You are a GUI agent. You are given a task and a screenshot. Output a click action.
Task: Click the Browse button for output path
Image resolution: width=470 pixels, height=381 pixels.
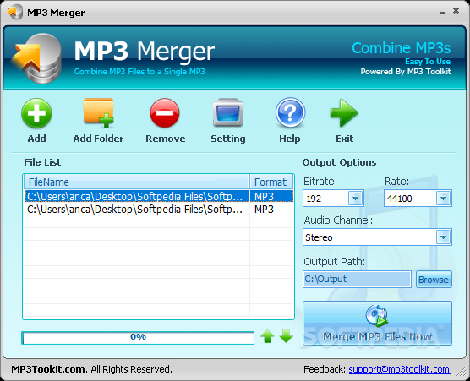pyautogui.click(x=434, y=280)
